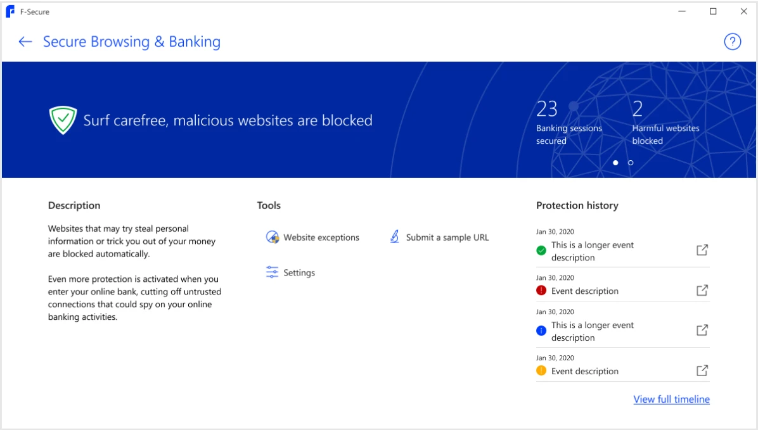
Task: Select the red Event description entry
Action: coord(584,291)
